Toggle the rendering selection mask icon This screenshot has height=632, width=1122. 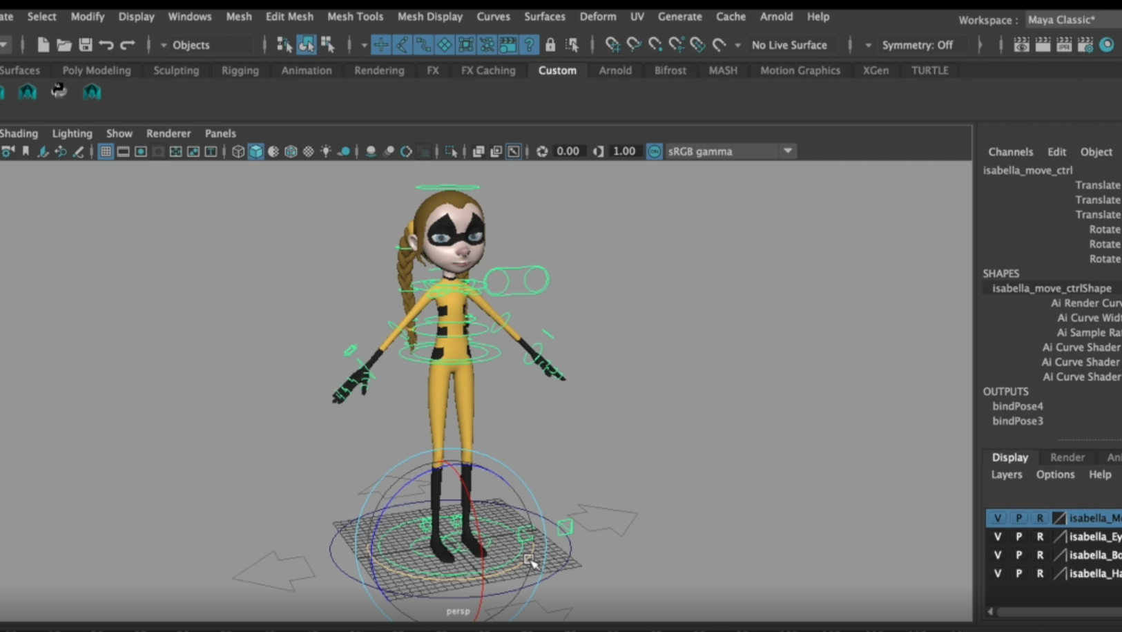tap(508, 45)
